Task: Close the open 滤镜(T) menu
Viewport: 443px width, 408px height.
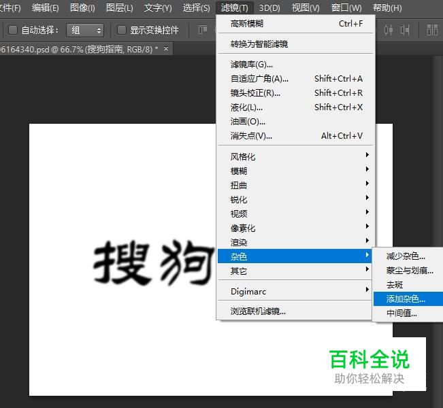Action: (235, 7)
